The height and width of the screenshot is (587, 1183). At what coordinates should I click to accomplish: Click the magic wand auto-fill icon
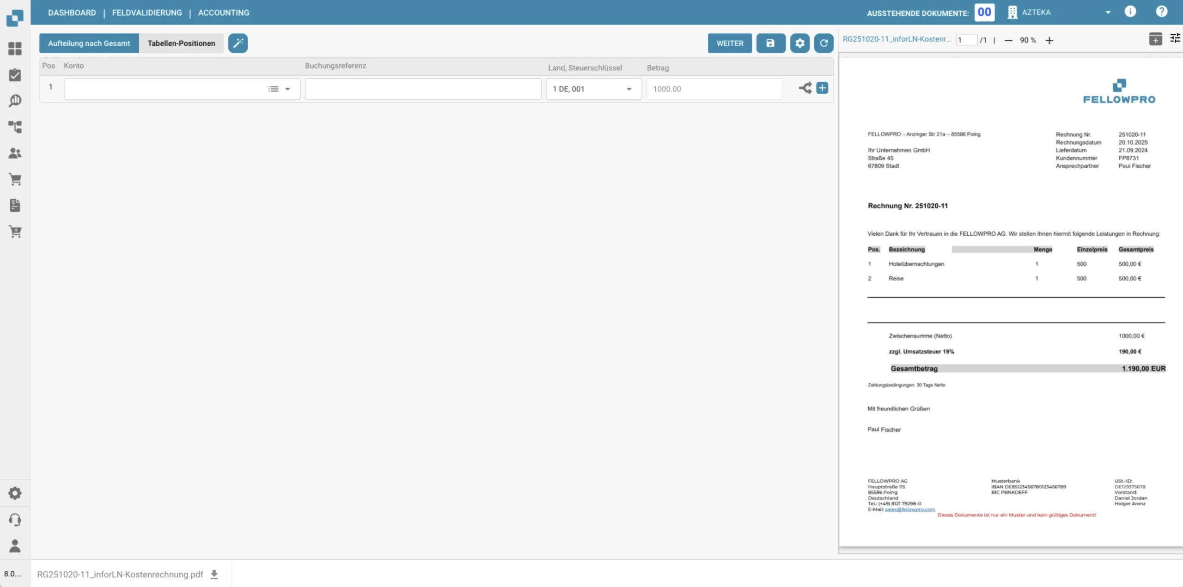click(x=238, y=43)
